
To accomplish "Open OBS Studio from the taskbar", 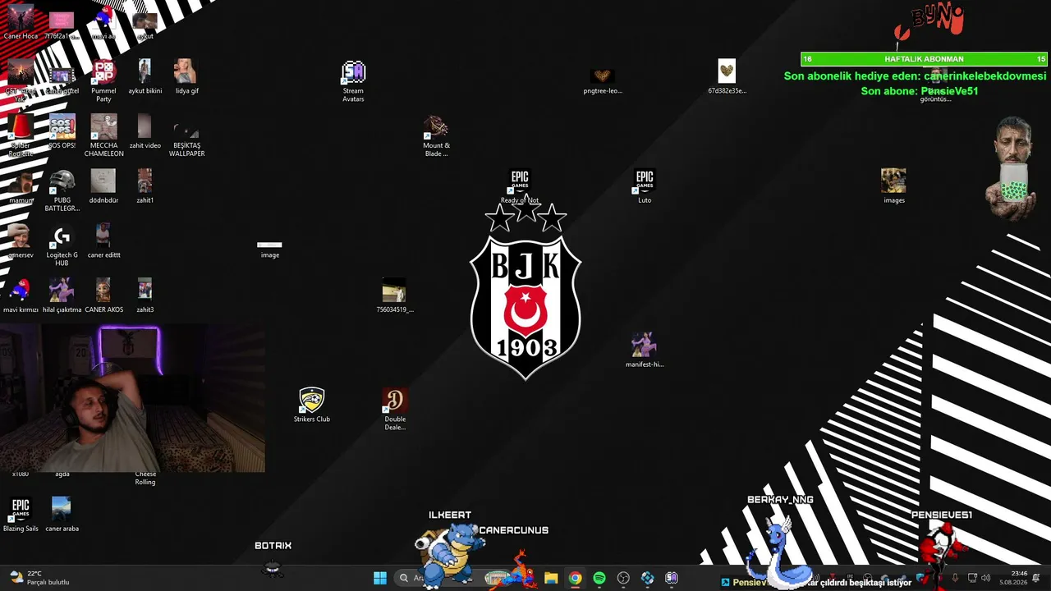I will point(623,579).
